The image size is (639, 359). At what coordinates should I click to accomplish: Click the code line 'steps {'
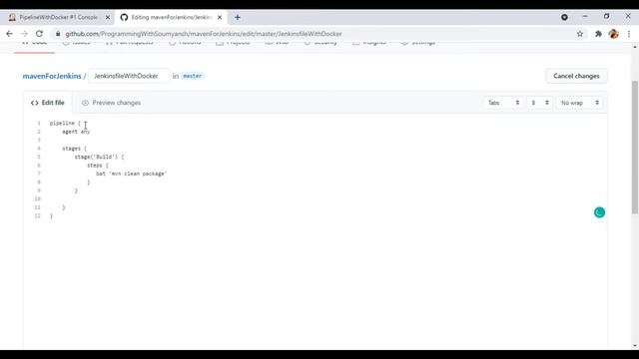pyautogui.click(x=98, y=166)
